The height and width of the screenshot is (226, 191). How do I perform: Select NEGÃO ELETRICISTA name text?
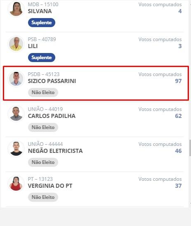[x=55, y=151]
